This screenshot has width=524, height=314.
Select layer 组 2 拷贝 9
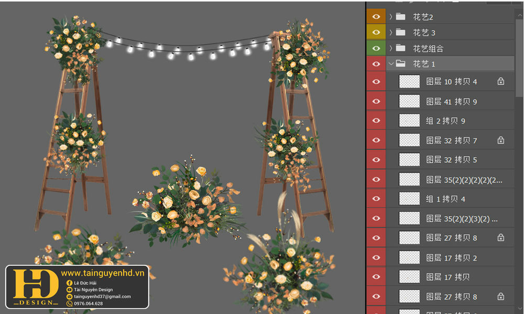(x=445, y=121)
